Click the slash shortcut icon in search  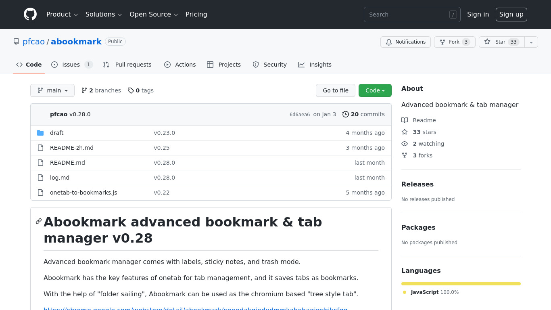click(453, 15)
